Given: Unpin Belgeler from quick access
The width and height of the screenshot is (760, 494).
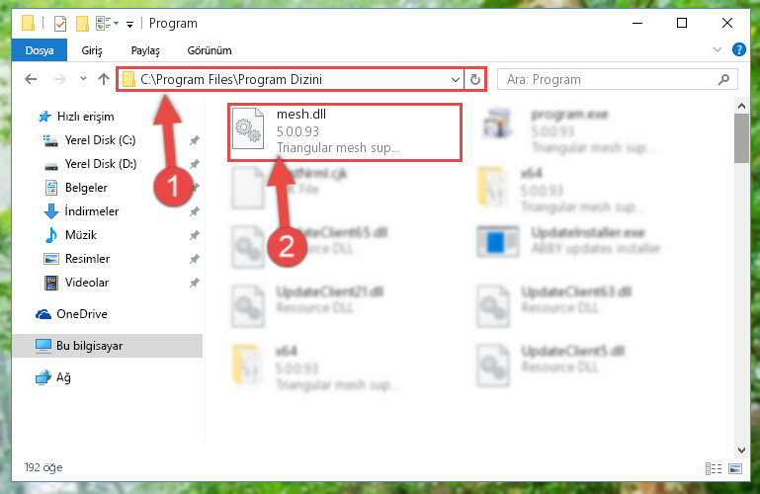Looking at the screenshot, I should click(195, 188).
